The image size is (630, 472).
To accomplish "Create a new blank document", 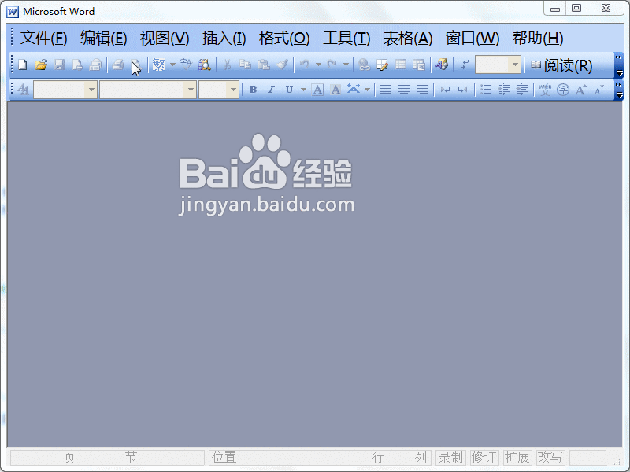I will tap(23, 65).
